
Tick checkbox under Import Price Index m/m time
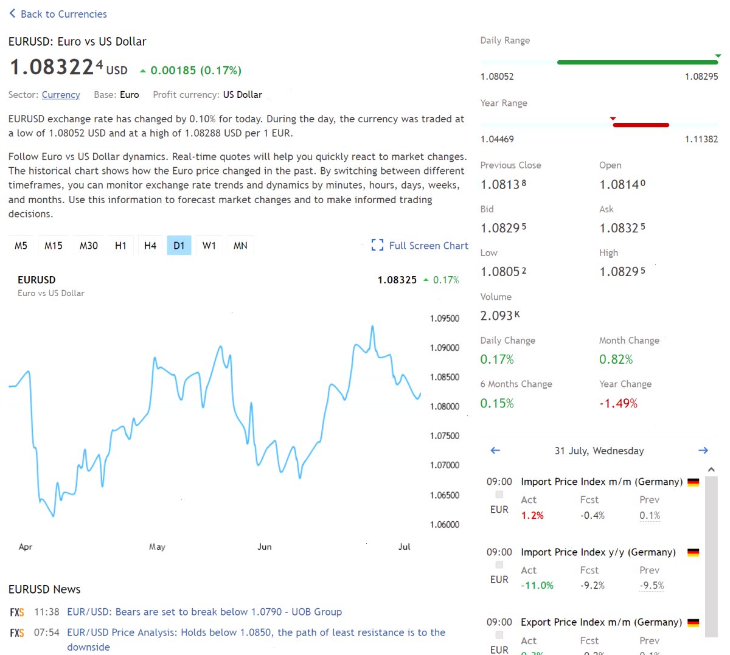click(x=499, y=494)
